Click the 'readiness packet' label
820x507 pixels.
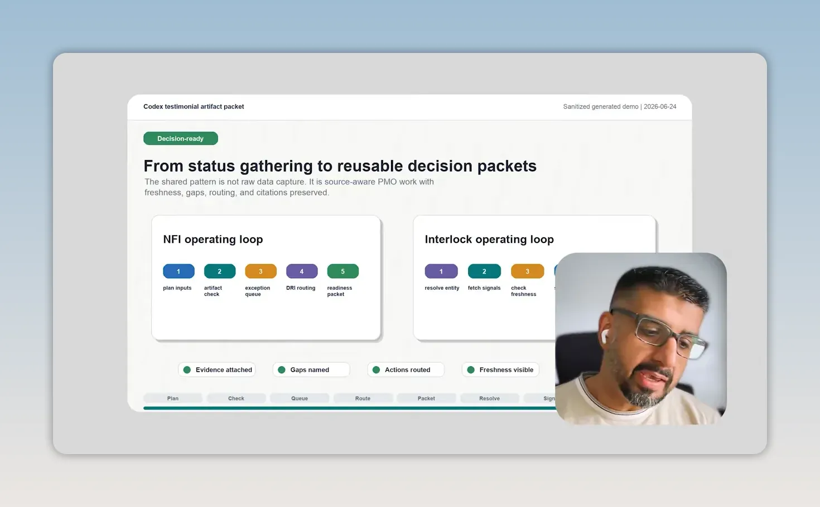[x=339, y=291]
